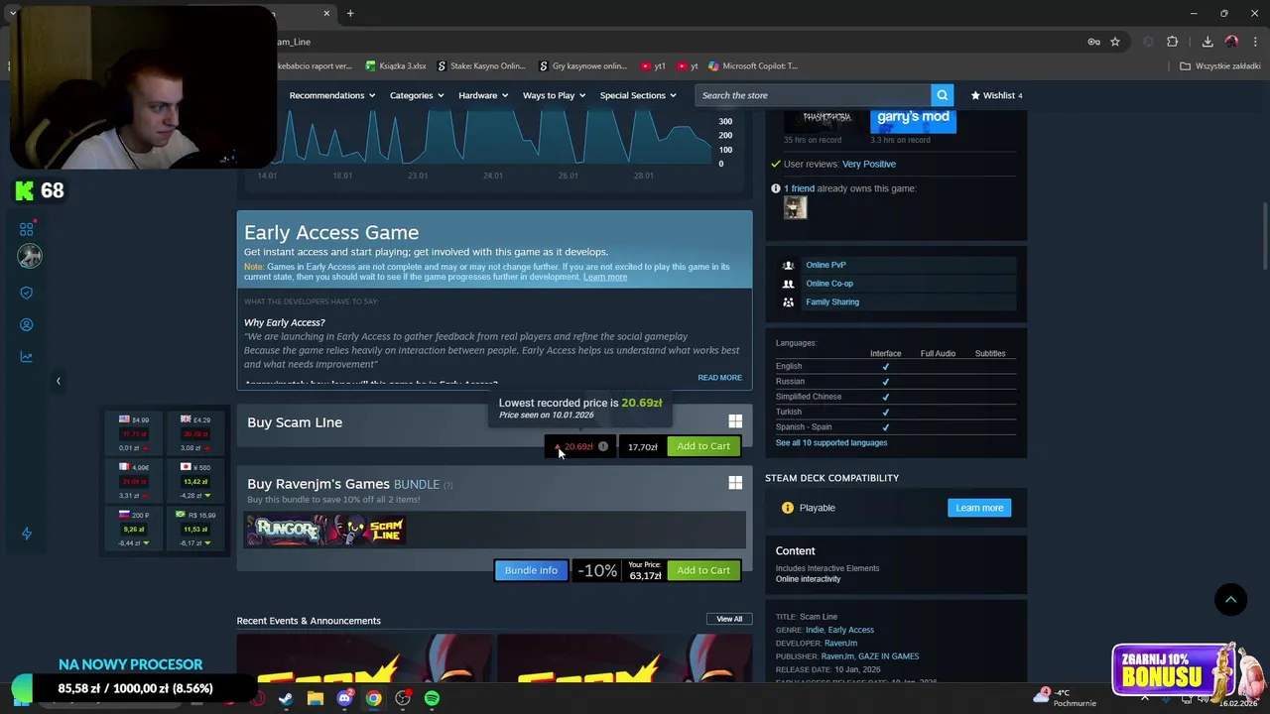Open the yt1 bookmark
Image resolution: width=1270 pixels, height=714 pixels.
coord(653,66)
